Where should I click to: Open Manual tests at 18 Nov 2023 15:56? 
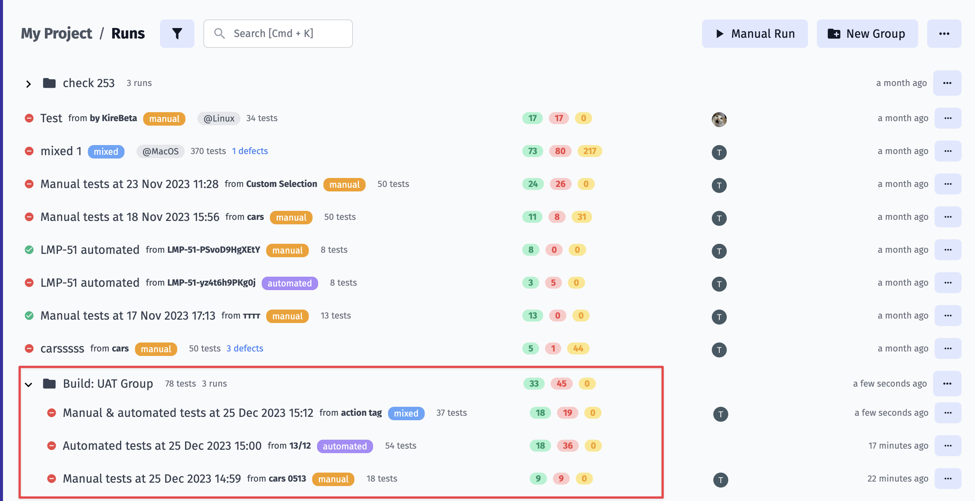(x=130, y=217)
